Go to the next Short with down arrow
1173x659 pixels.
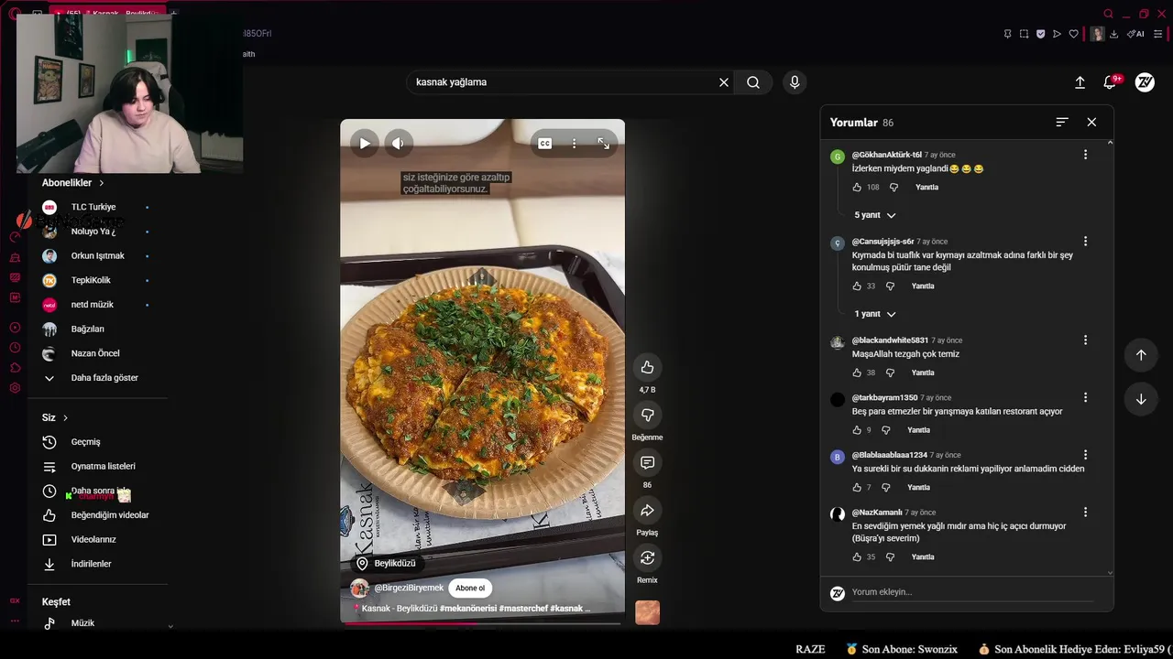(x=1141, y=399)
